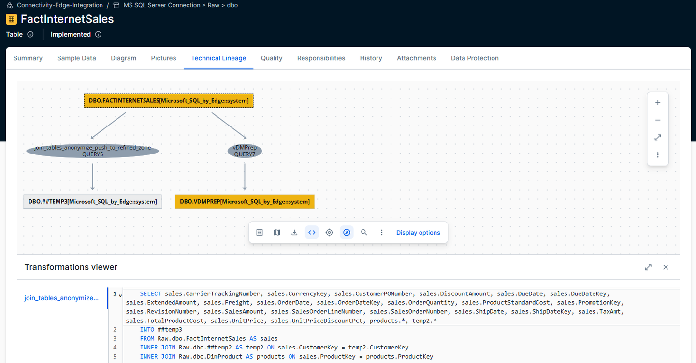Open the toolbar three-dot more options menu

(381, 232)
